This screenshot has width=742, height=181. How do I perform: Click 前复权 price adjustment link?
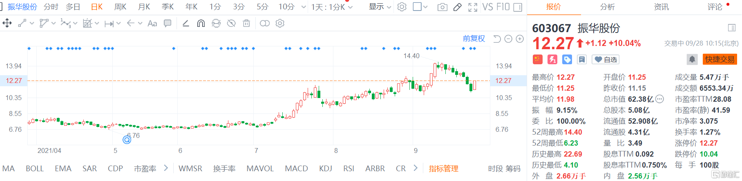pos(474,39)
